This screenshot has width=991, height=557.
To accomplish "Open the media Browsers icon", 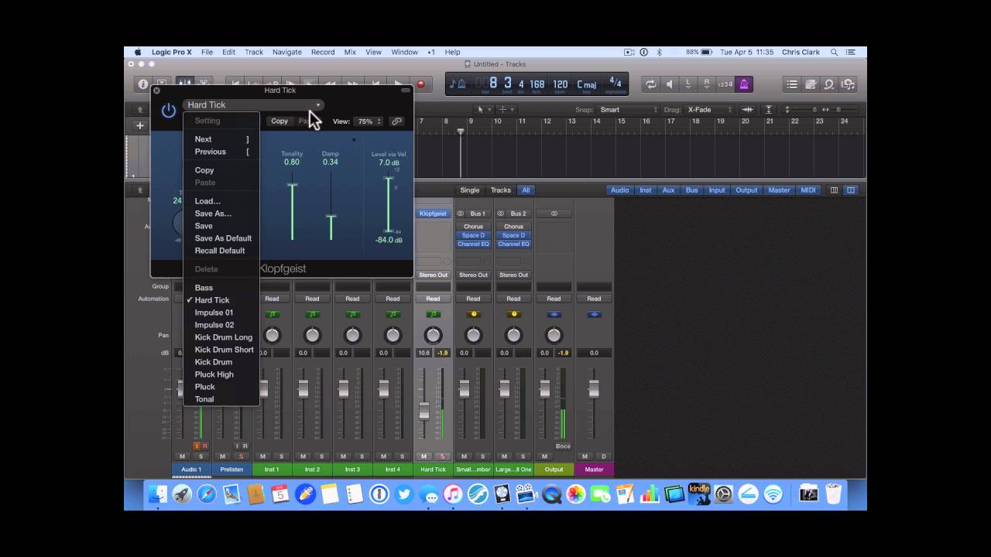I will [848, 84].
